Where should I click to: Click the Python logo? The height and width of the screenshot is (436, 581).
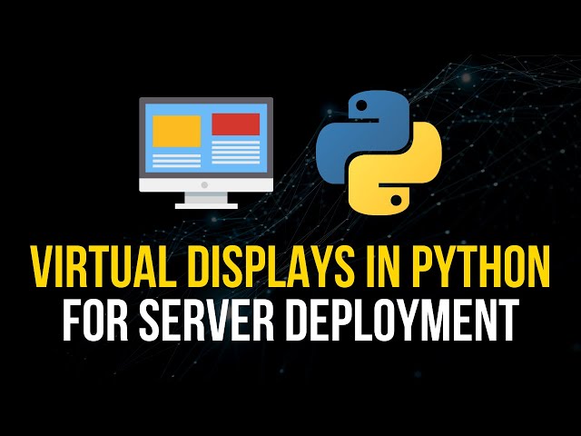tap(379, 153)
